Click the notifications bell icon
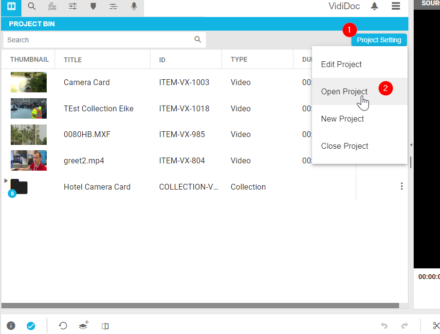Screen dimensions: 440x334 374,6
